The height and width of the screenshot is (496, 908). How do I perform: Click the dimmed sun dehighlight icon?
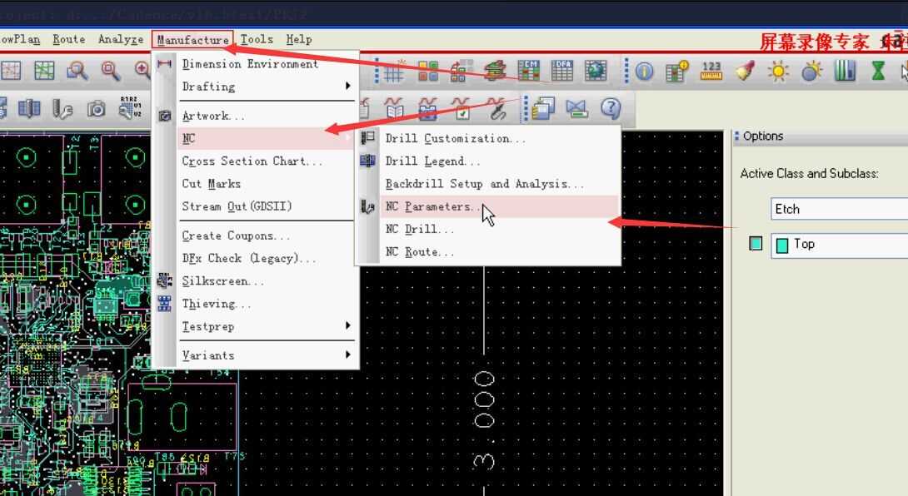click(x=811, y=72)
